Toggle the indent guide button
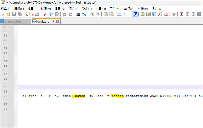 click(135, 14)
